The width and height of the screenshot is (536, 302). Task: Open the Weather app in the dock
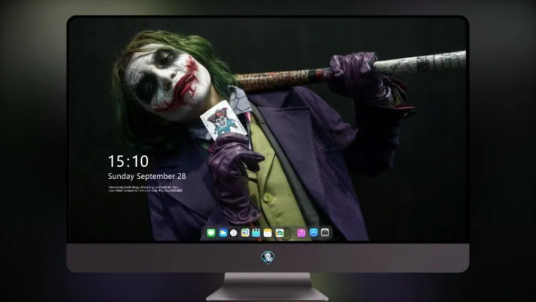[223, 233]
